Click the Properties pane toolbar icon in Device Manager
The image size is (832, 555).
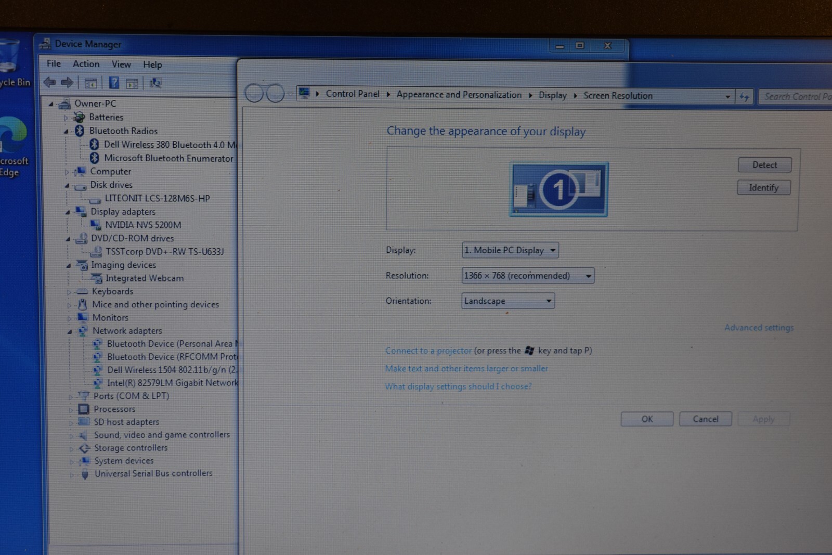point(132,83)
